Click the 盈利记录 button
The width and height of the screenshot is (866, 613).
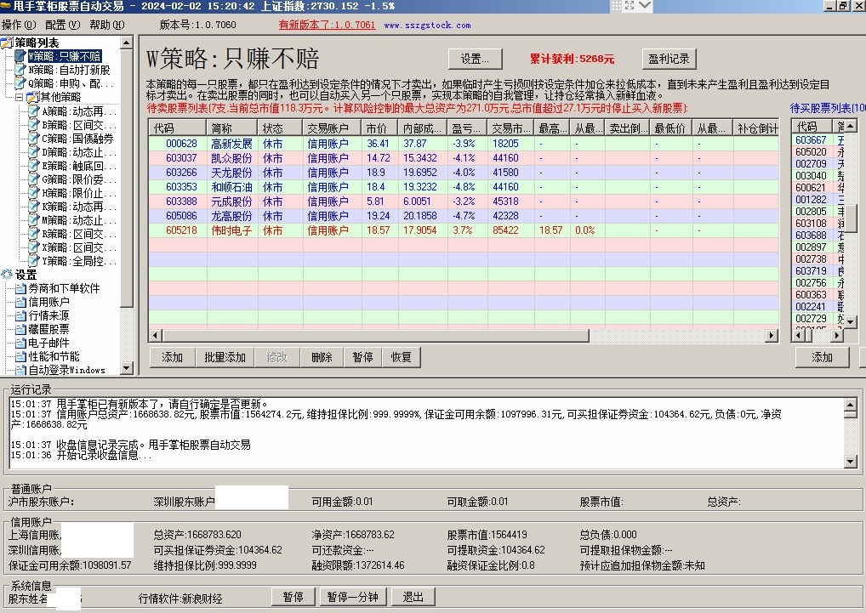click(x=669, y=59)
